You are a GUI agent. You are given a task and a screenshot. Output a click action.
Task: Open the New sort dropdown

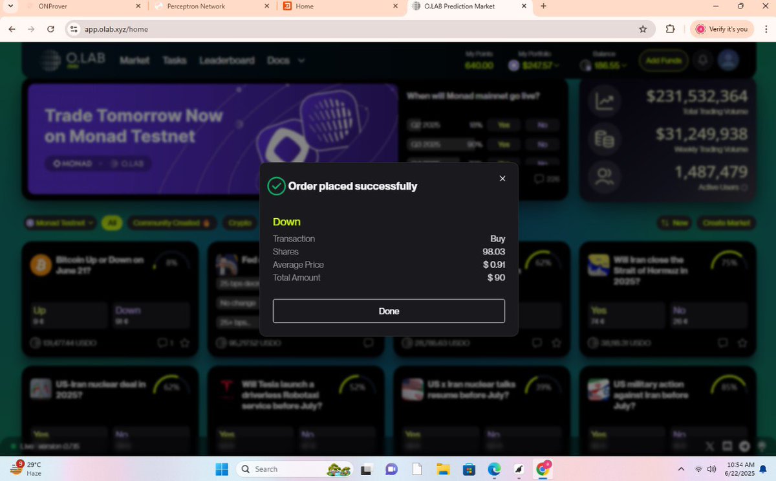674,223
